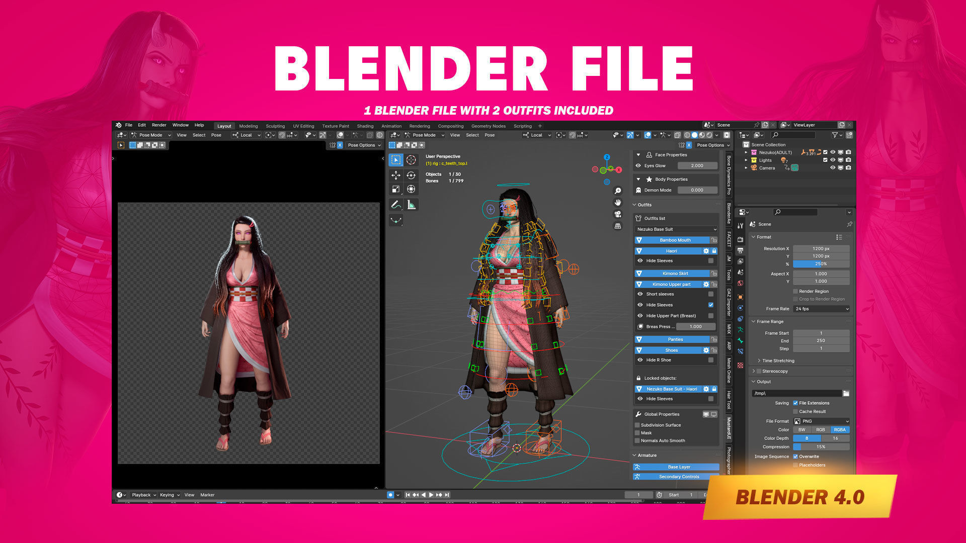Enable Hide Upper Part (Breast) checkbox
This screenshot has height=543, width=966.
(711, 316)
